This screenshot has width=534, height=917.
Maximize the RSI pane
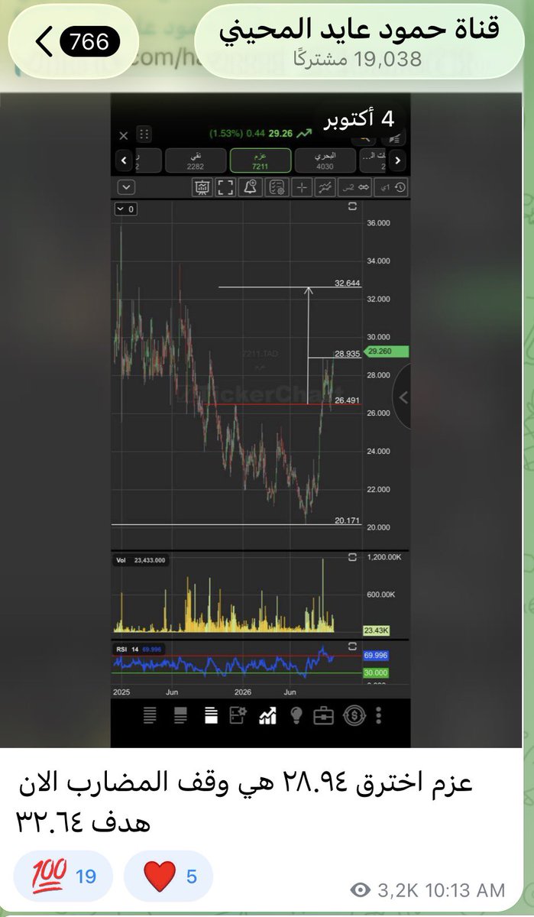pyautogui.click(x=352, y=647)
